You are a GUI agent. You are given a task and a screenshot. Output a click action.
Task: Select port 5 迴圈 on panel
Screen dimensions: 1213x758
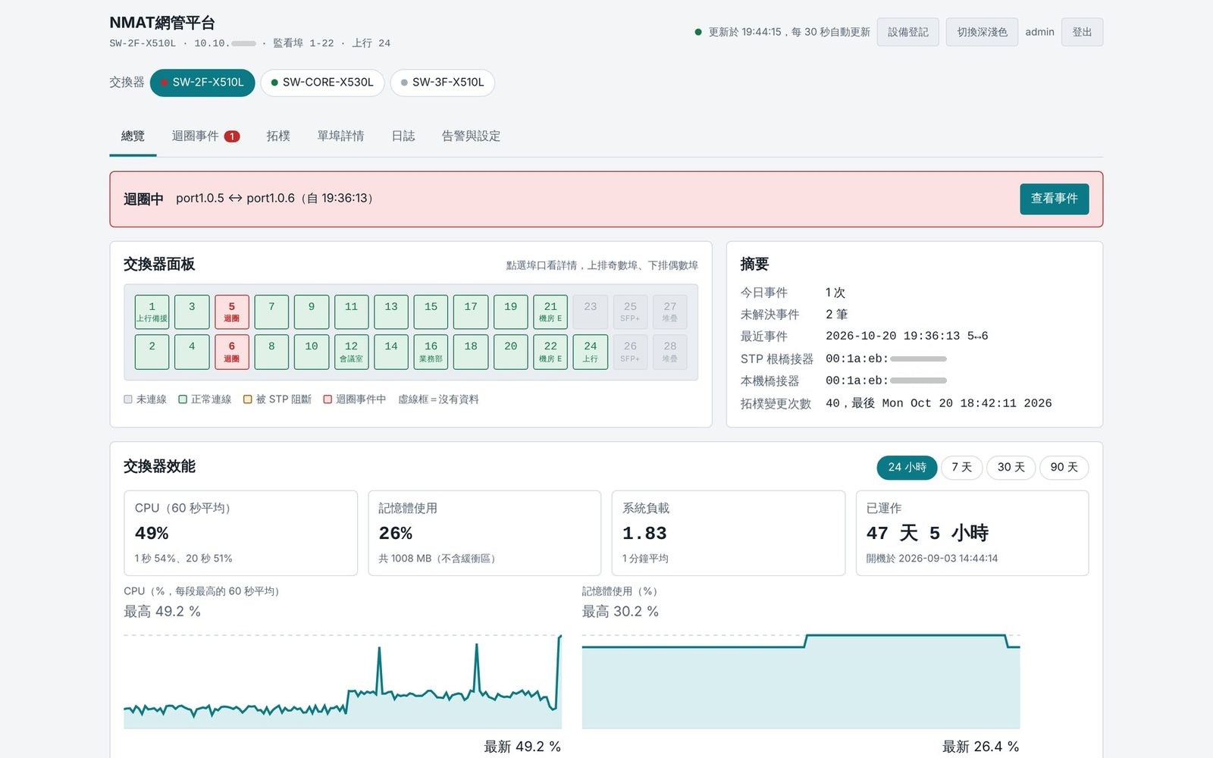coord(232,312)
